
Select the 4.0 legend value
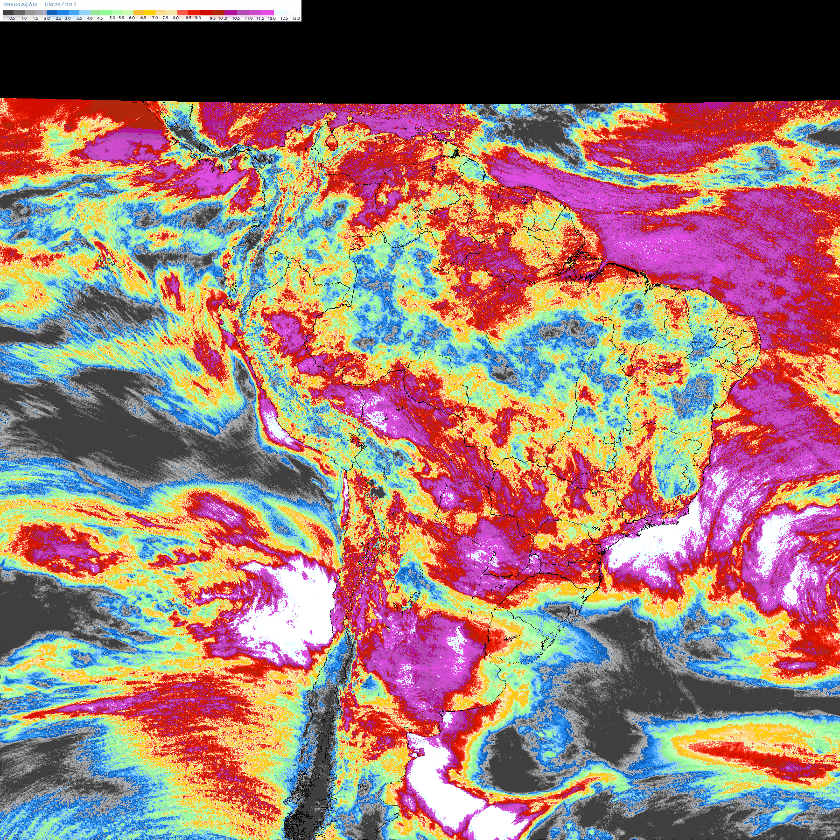90,18
